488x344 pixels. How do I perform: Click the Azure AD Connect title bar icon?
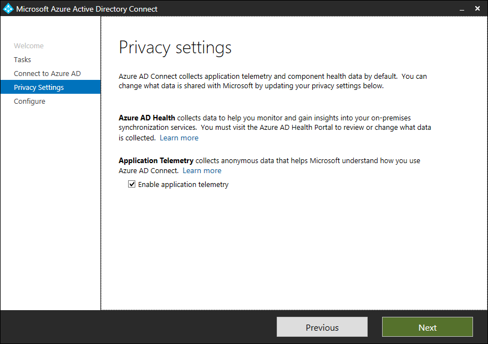tap(9, 8)
